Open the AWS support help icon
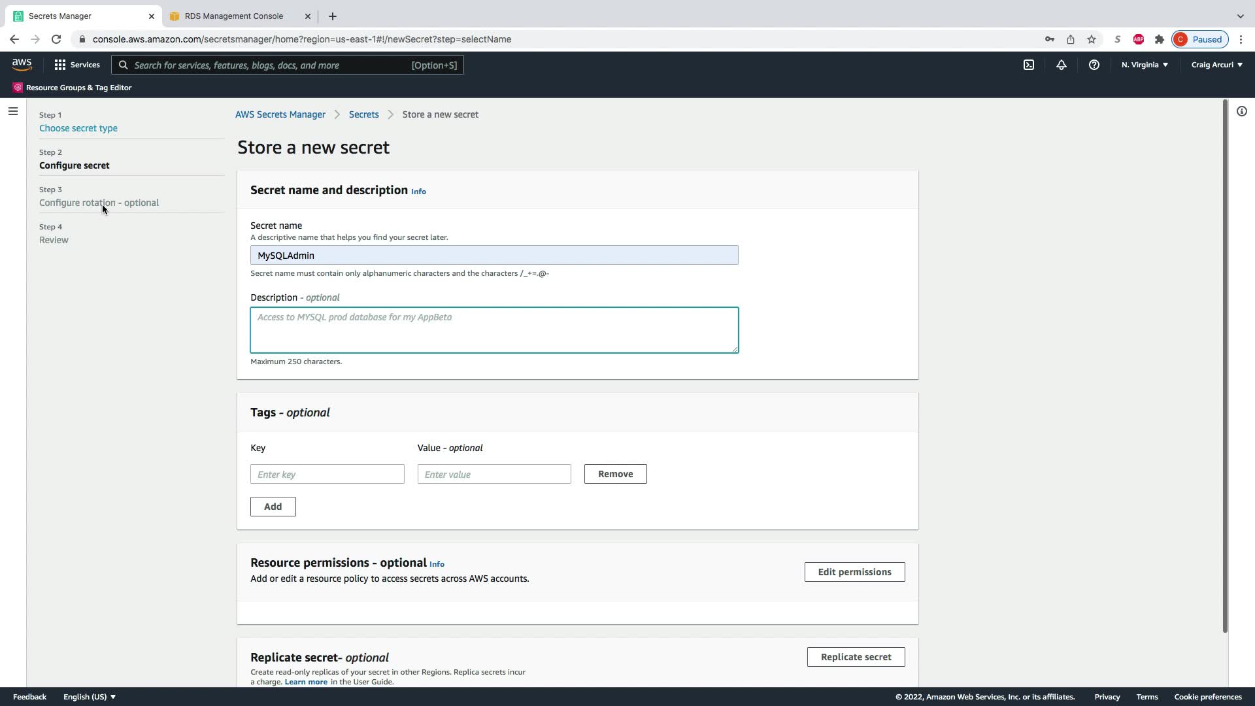This screenshot has width=1255, height=706. tap(1094, 65)
